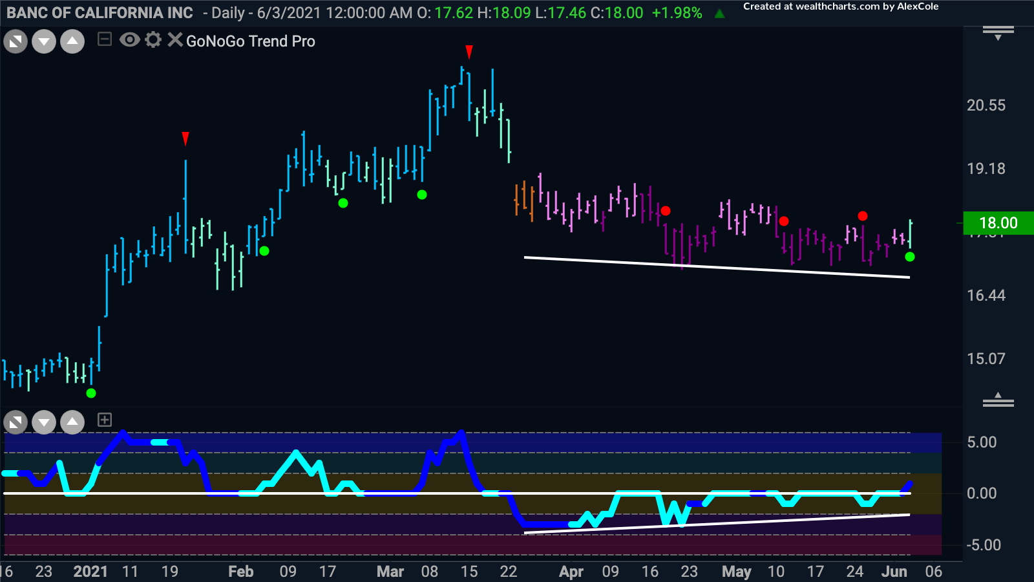Open GoNoGo Trend Pro settings gear
The height and width of the screenshot is (582, 1034).
tap(153, 40)
